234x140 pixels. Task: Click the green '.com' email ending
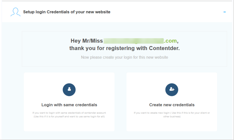click(170, 41)
